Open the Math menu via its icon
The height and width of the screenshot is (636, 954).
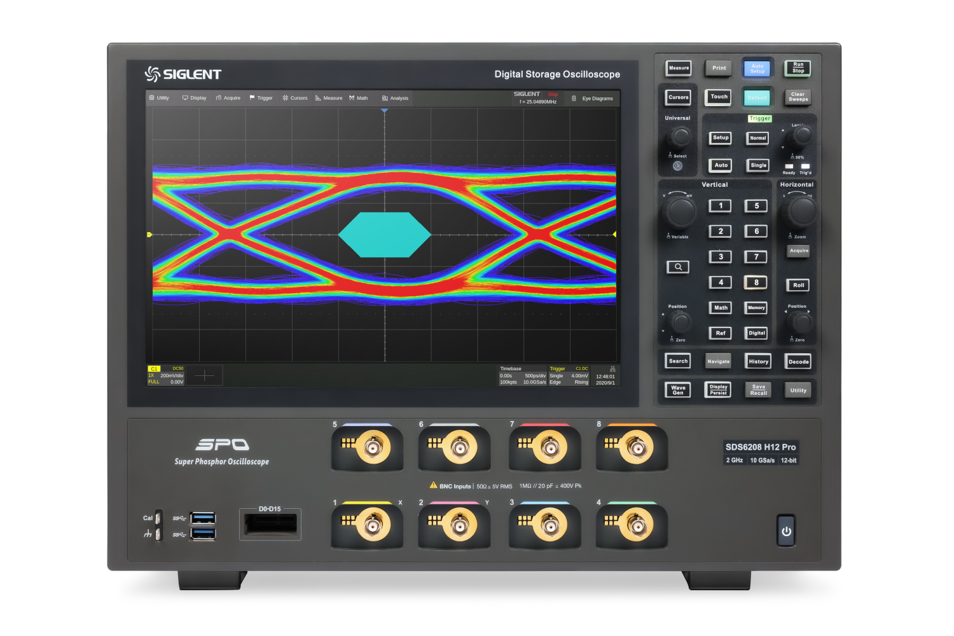[x=352, y=98]
